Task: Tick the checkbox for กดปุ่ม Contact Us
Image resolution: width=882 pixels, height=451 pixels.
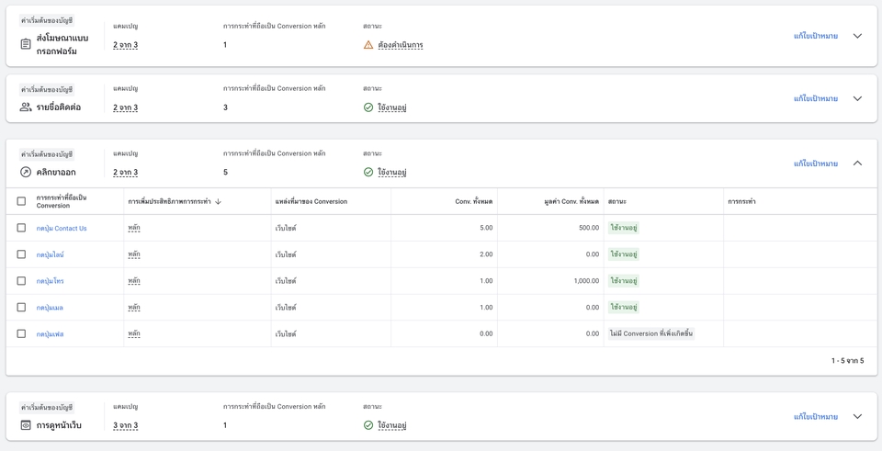Action: tap(21, 228)
